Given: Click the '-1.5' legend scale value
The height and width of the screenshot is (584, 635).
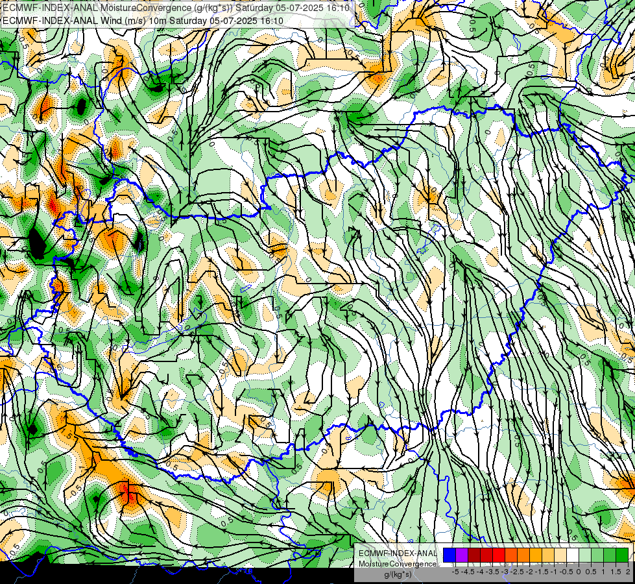Looking at the screenshot, I should coord(542,572).
